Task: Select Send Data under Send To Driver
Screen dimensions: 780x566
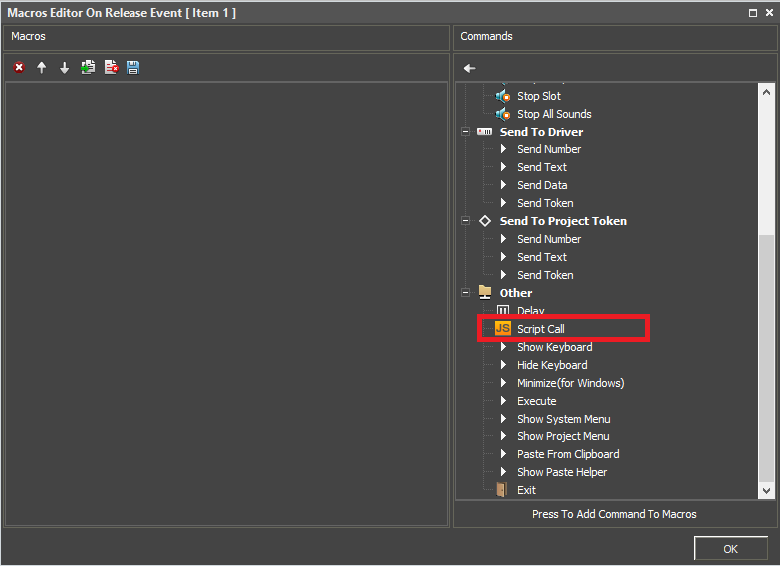Action: pos(542,185)
